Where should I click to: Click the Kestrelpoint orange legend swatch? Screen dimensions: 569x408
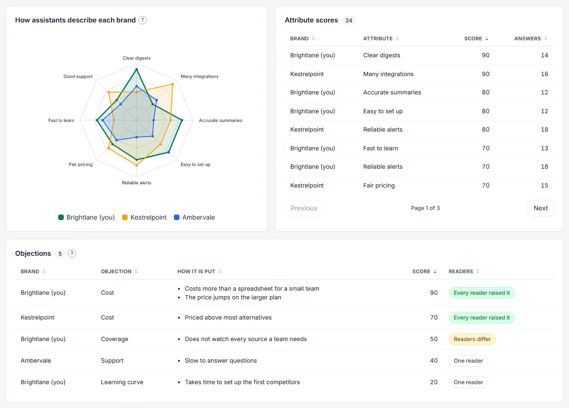point(125,218)
